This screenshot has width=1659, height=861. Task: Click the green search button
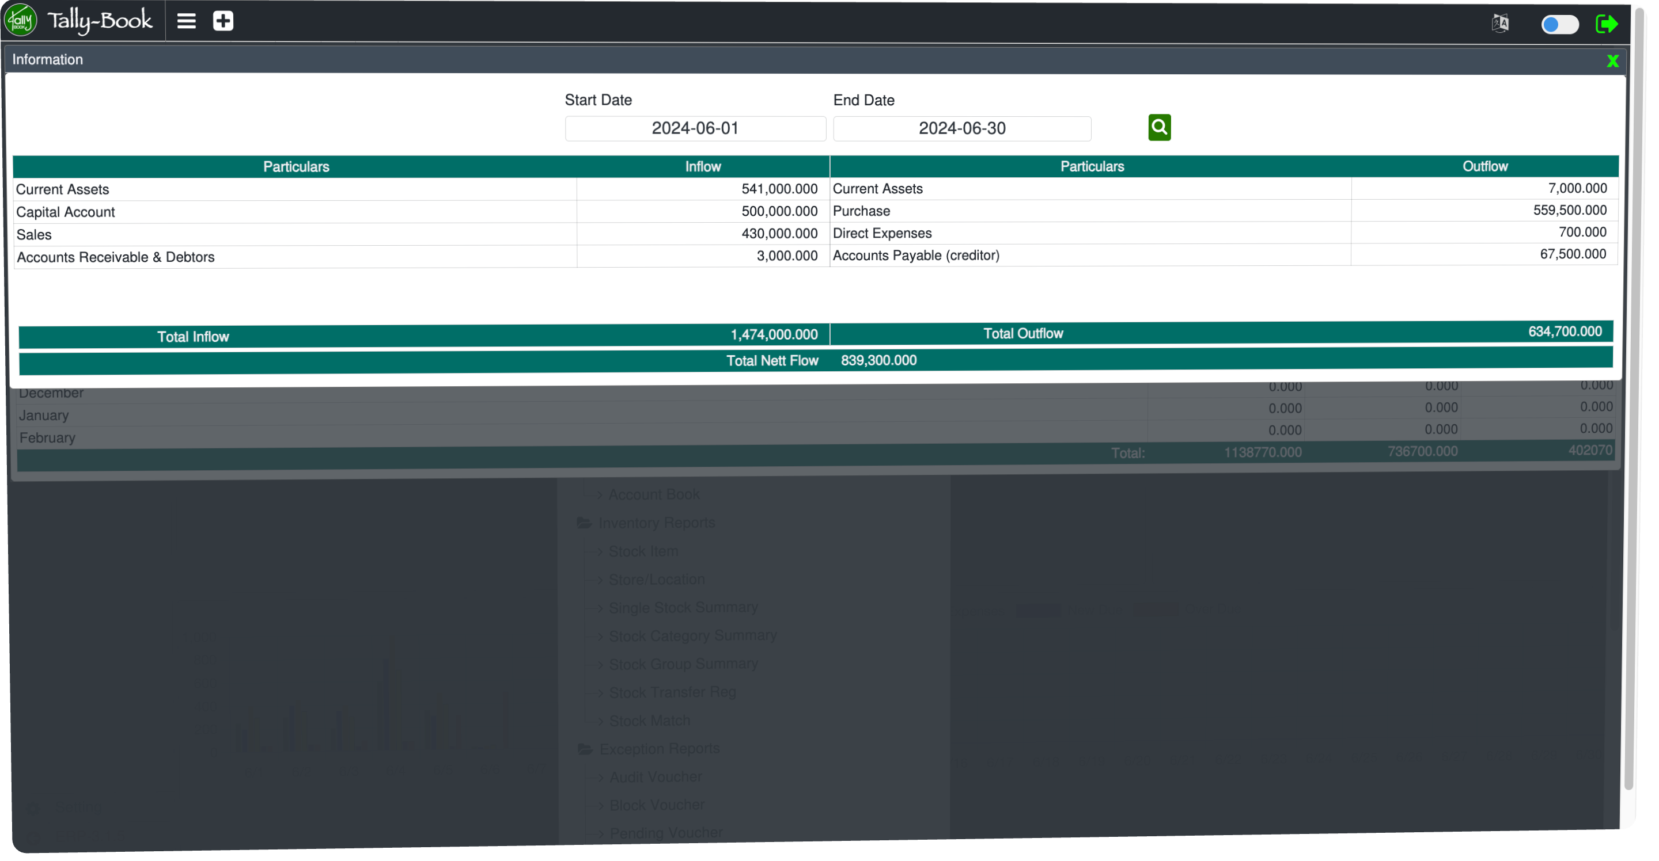click(1159, 127)
